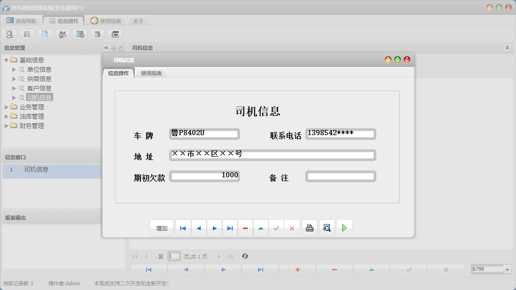Run report with green play icon

click(x=344, y=228)
